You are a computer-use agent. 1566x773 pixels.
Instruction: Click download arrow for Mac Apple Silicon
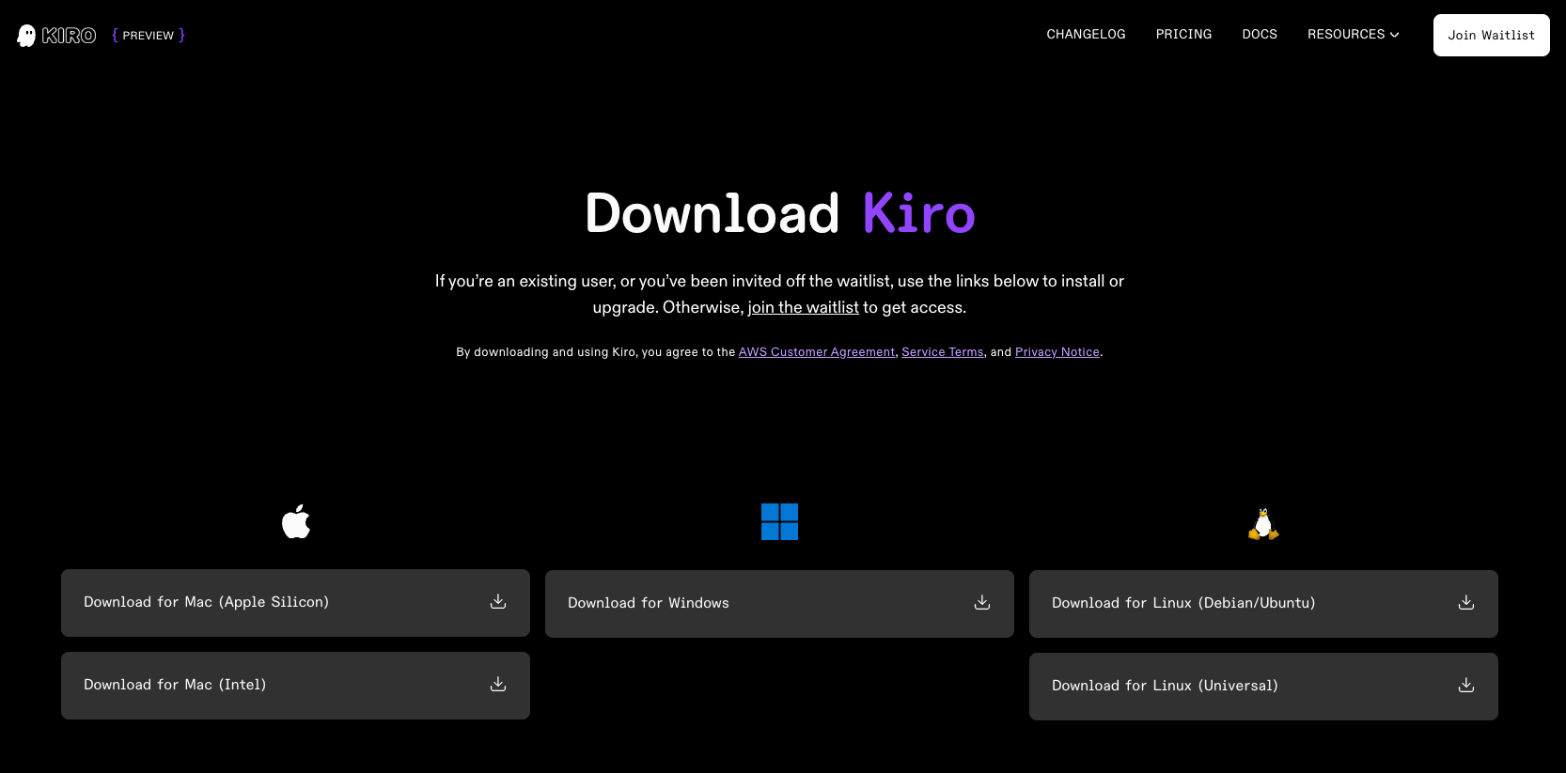498,601
